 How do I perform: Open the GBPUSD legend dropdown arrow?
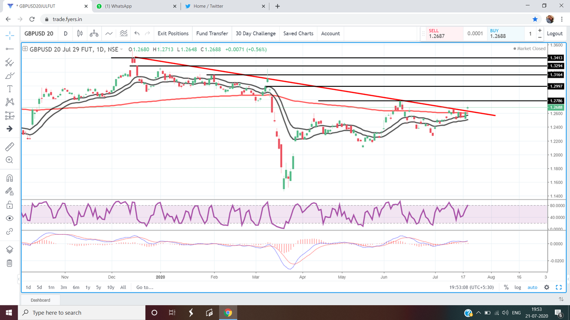coord(121,49)
